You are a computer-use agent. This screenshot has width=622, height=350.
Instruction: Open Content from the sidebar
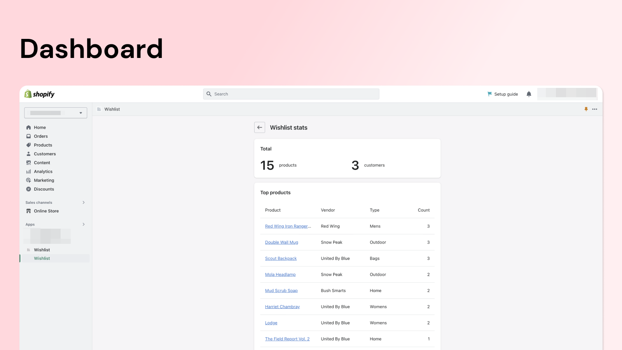click(42, 163)
